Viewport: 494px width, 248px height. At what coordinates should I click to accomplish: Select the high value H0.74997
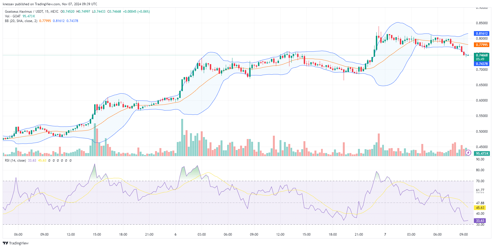tap(83, 12)
